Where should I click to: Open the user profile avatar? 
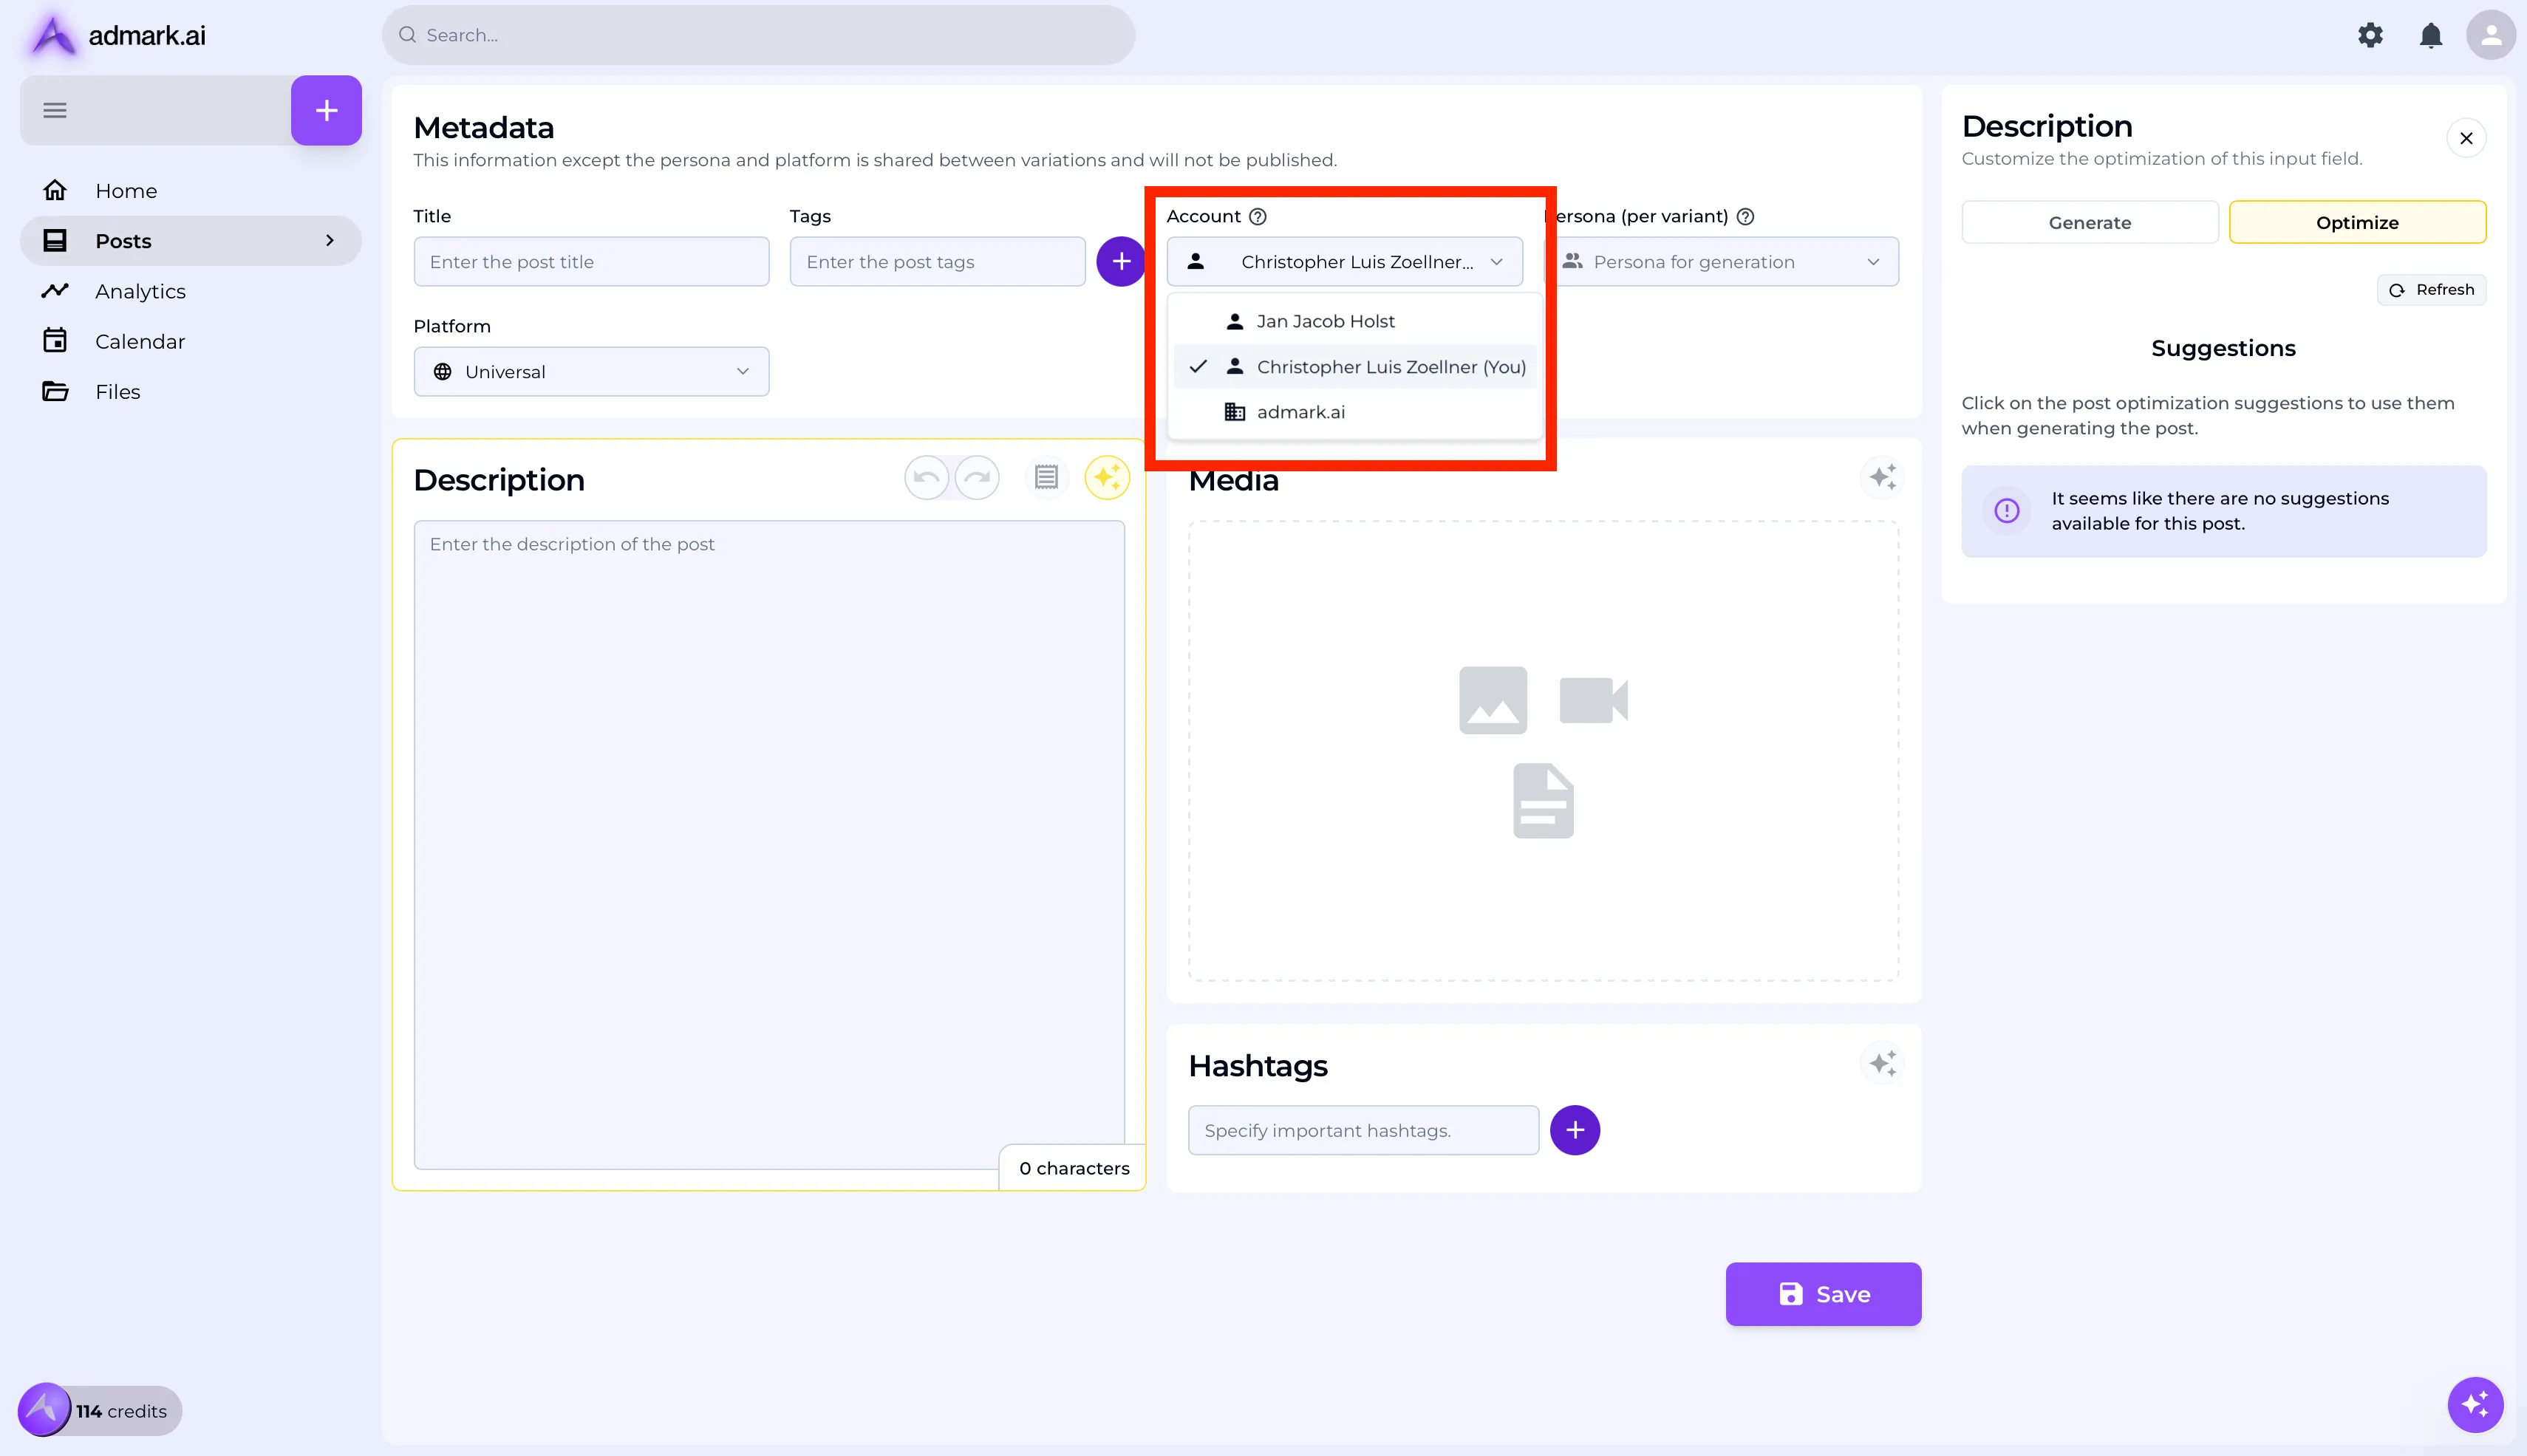pyautogui.click(x=2490, y=36)
